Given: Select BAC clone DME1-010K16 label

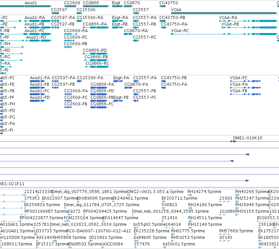Looking at the screenshot, I should click(248, 138).
